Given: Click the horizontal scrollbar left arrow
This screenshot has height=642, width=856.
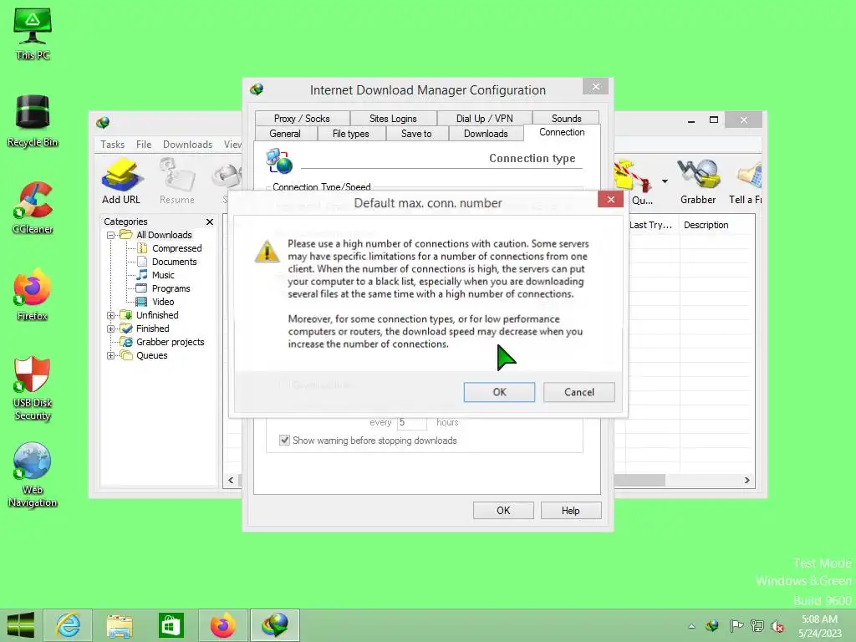Looking at the screenshot, I should click(231, 481).
